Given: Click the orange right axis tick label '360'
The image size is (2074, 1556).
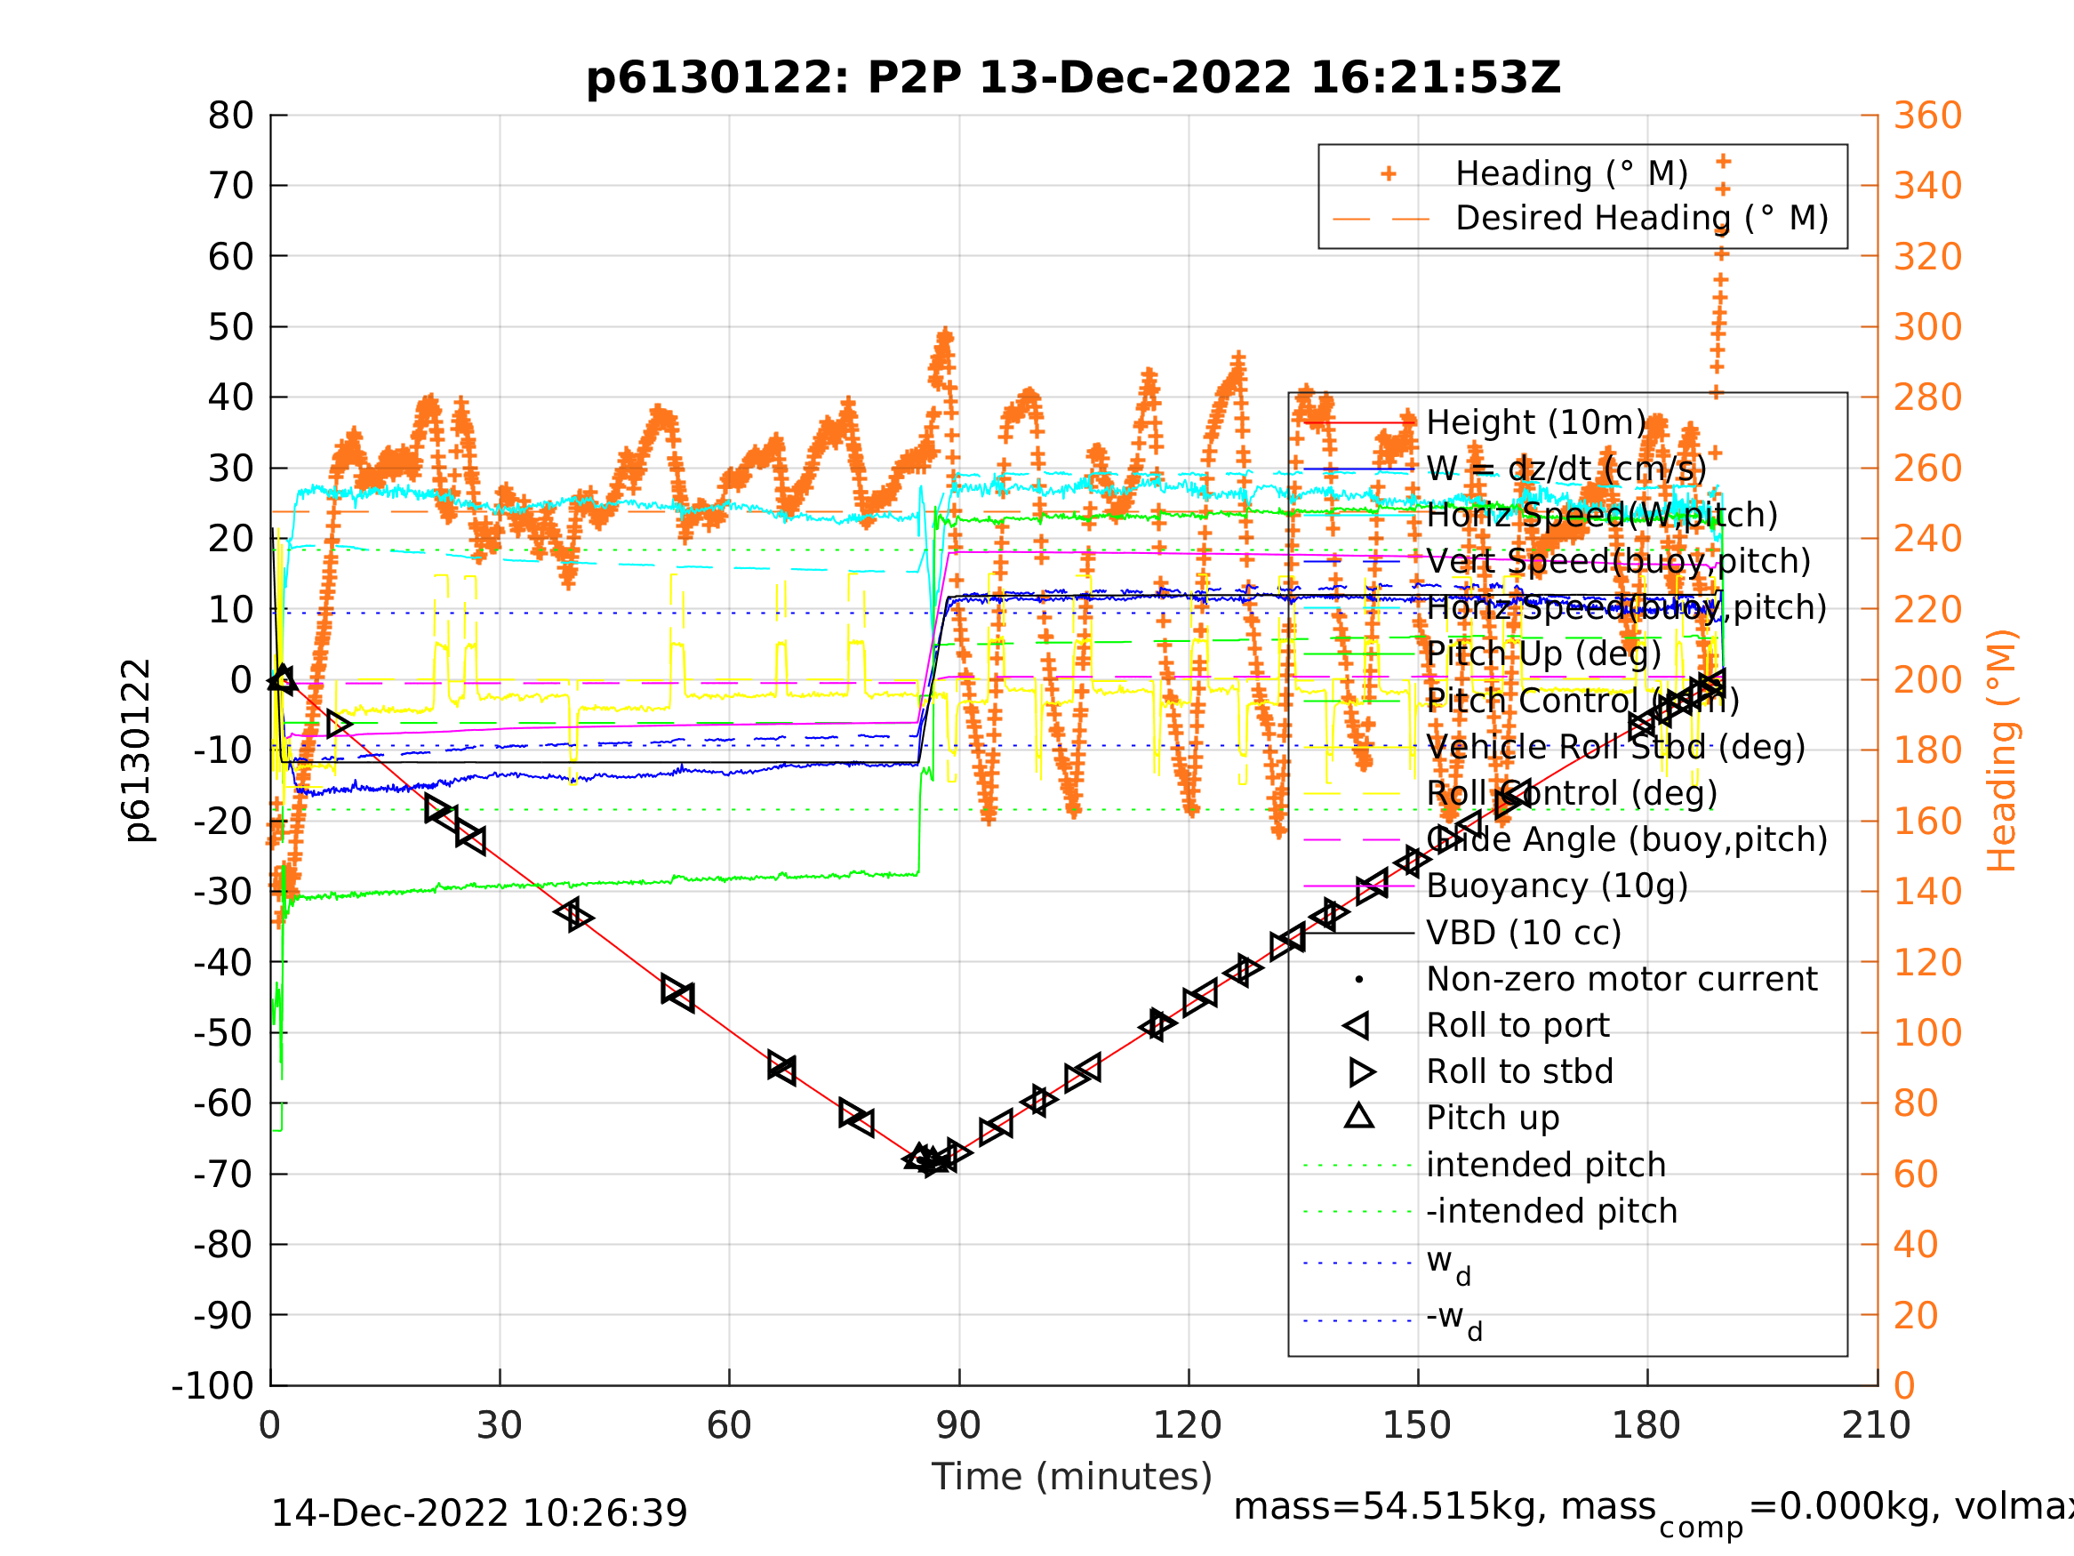Looking at the screenshot, I should [1927, 116].
